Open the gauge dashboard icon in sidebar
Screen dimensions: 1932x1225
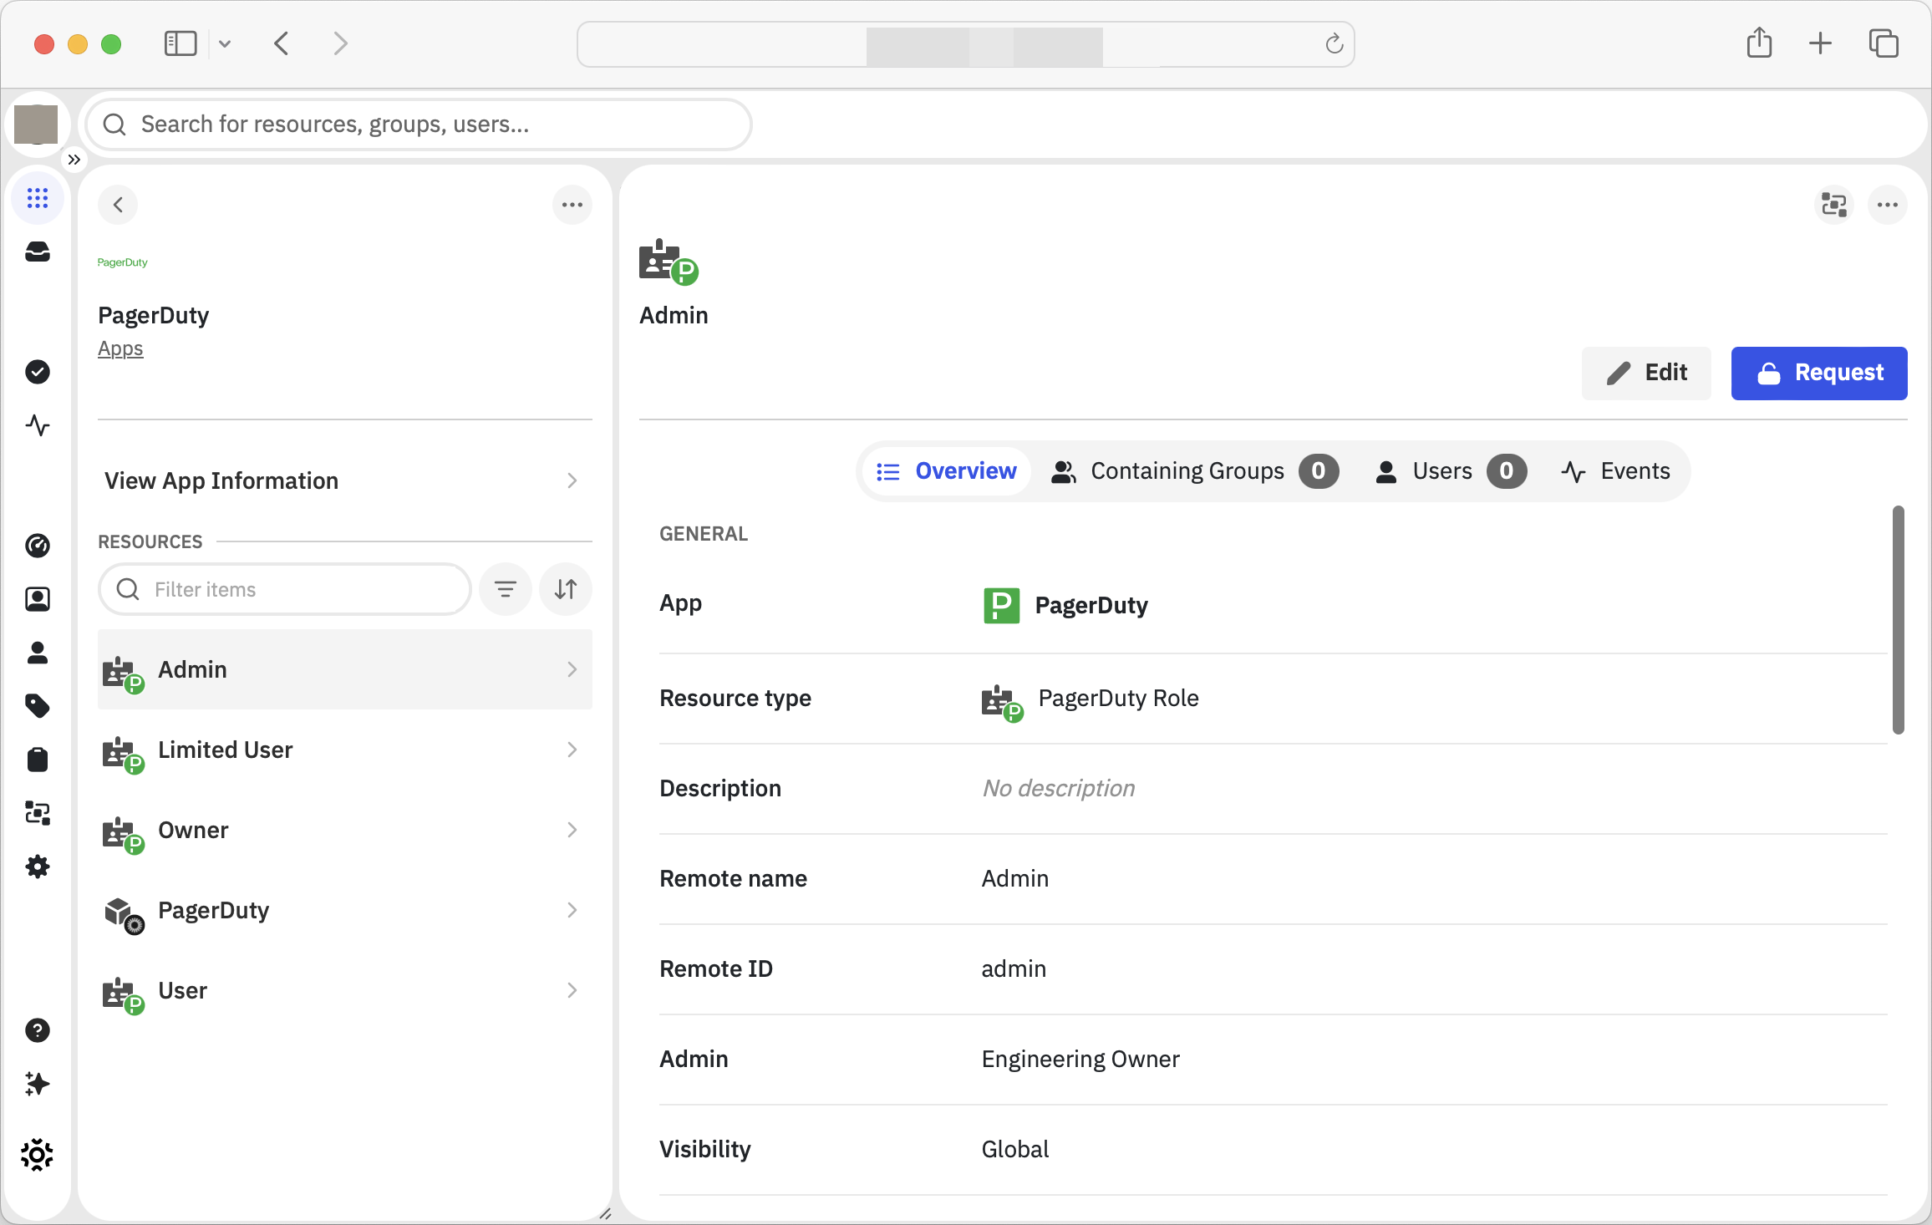click(x=38, y=546)
